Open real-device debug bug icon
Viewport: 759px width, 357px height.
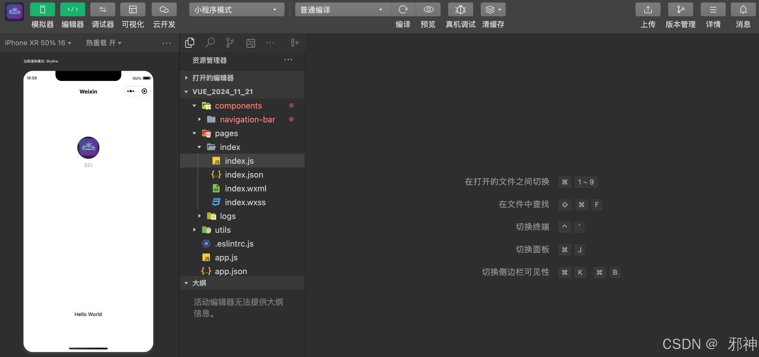tap(460, 10)
